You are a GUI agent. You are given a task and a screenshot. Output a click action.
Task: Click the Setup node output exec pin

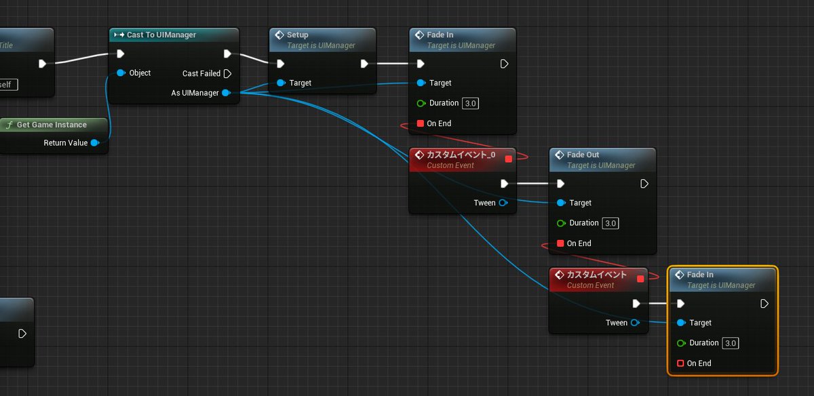pos(364,64)
